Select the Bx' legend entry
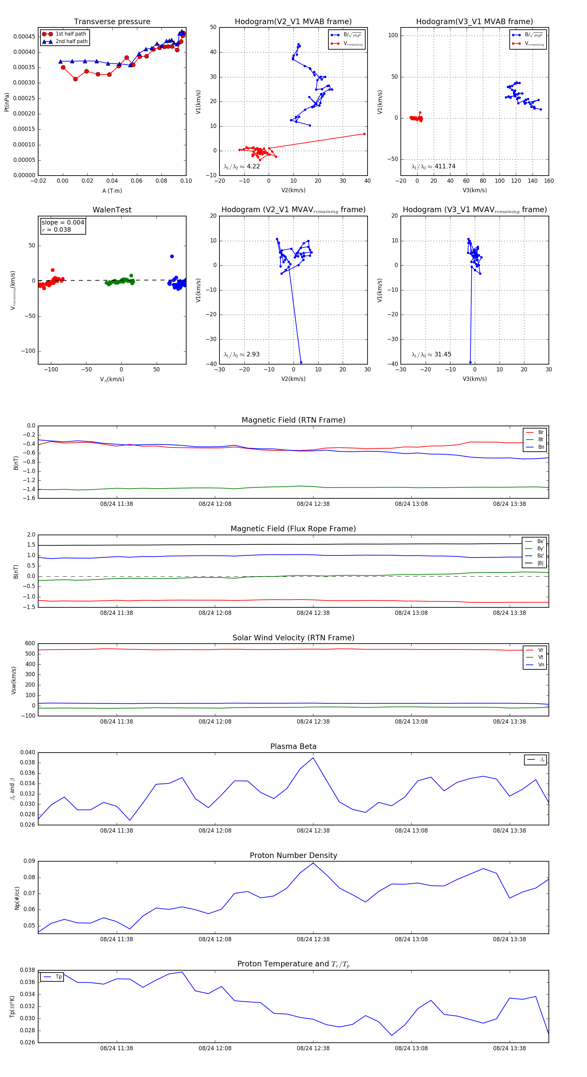Screen dimensions: 587x1077 [534, 541]
